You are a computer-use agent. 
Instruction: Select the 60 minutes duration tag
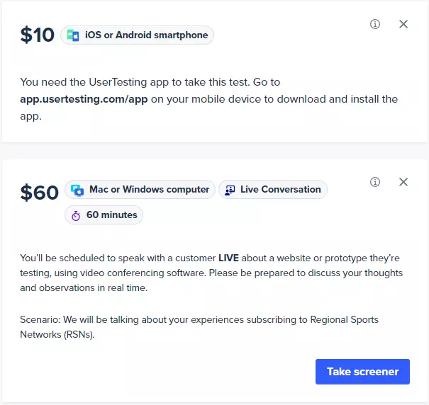tap(104, 215)
